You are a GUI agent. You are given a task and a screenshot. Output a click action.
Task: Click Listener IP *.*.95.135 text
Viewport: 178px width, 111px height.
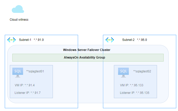tap(135, 93)
